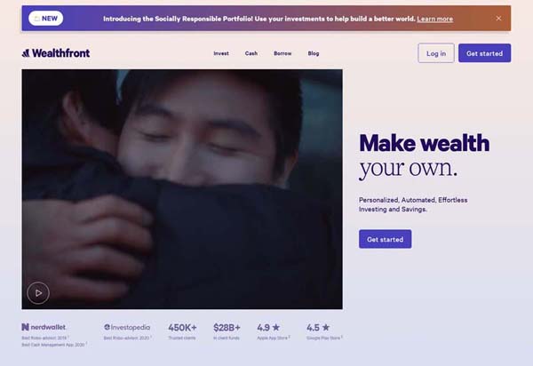Viewport: 533px width, 366px height.
Task: Click the 4.5 star Google Play rating
Action: pyautogui.click(x=318, y=327)
